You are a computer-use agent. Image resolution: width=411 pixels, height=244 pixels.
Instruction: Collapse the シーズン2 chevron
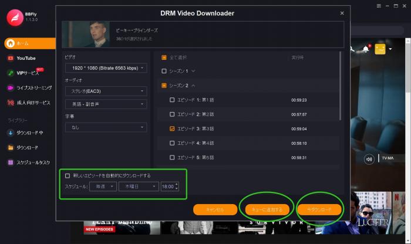tap(193, 86)
